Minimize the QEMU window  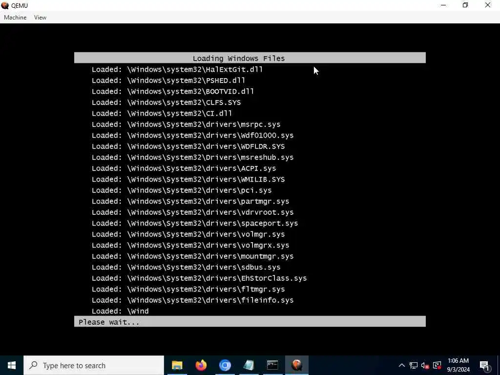pyautogui.click(x=443, y=5)
